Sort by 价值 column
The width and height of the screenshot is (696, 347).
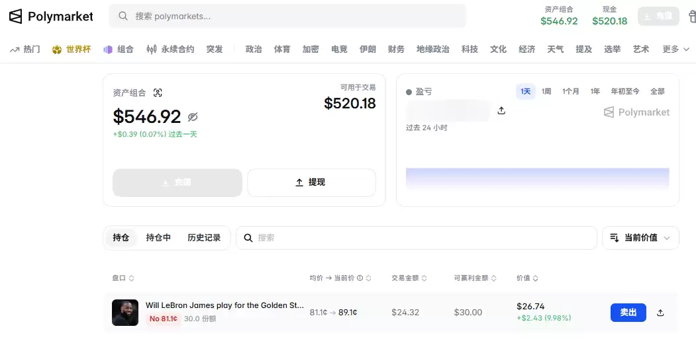[x=527, y=278]
